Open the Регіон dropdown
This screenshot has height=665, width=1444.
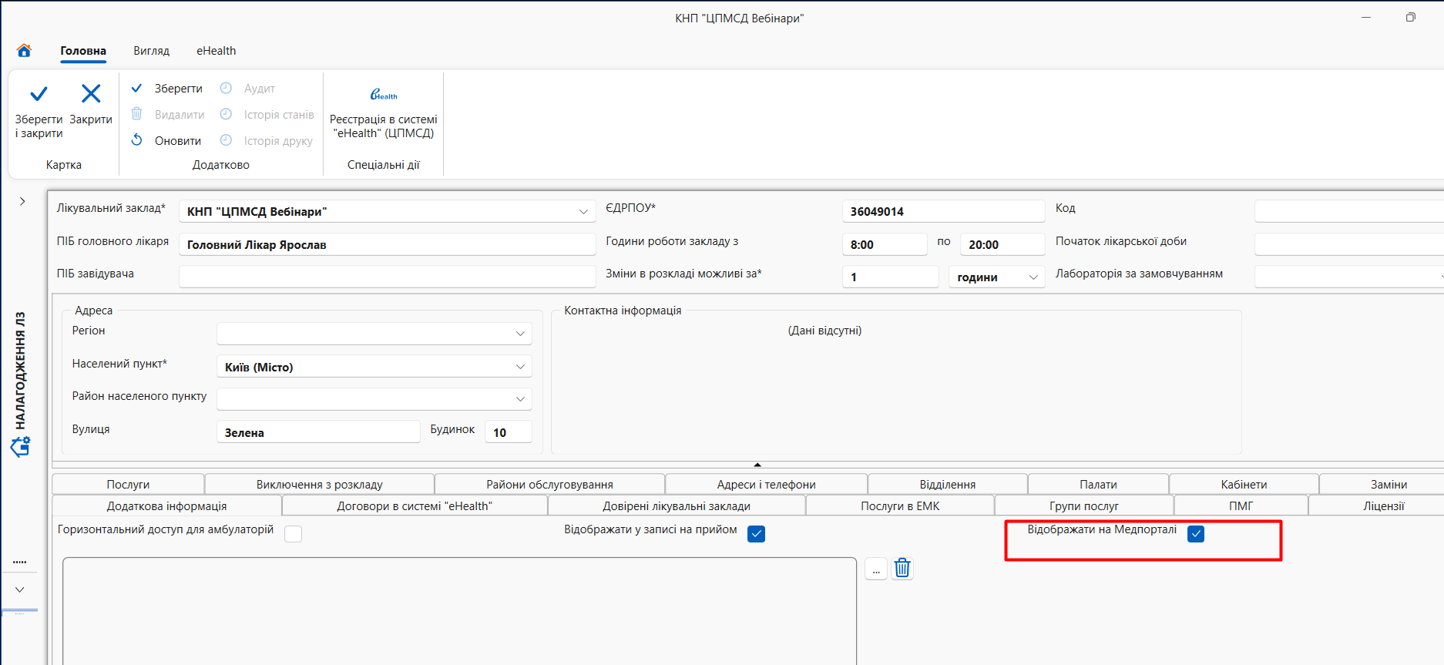pos(520,334)
